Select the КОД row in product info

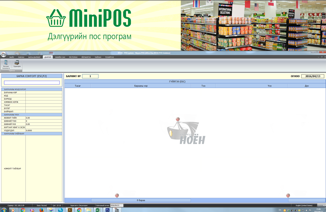[x=32, y=96]
